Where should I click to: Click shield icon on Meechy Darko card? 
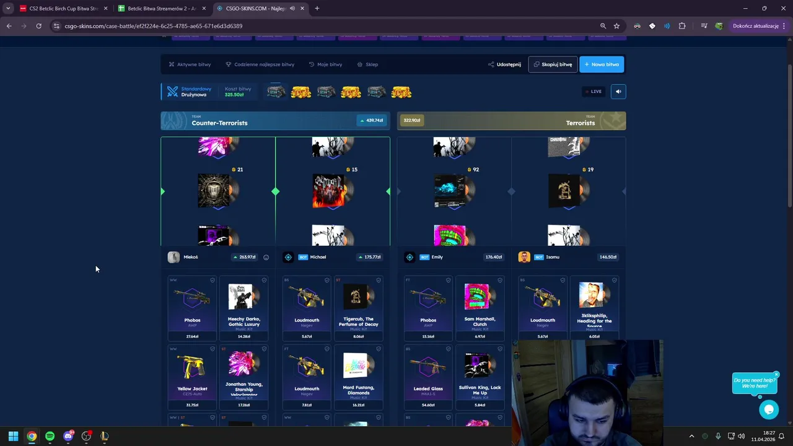pyautogui.click(x=264, y=281)
